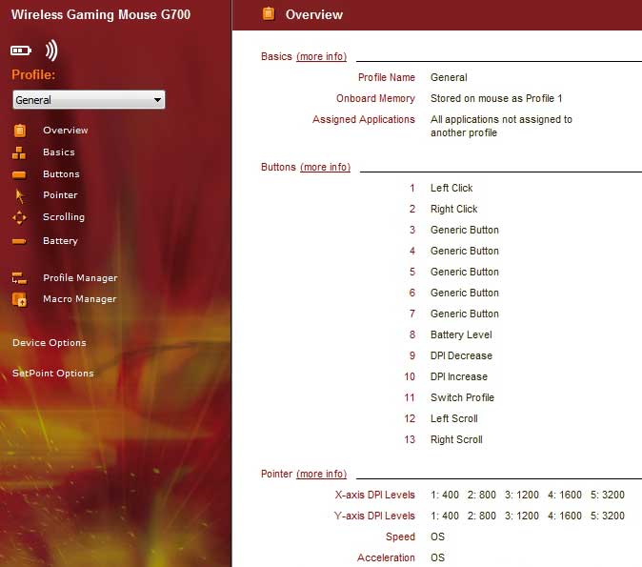Select the Pointer menu entry
Viewport: 642px width, 567px height.
60,195
